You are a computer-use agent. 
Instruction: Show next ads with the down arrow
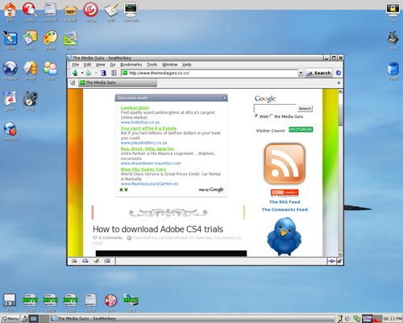click(x=126, y=190)
